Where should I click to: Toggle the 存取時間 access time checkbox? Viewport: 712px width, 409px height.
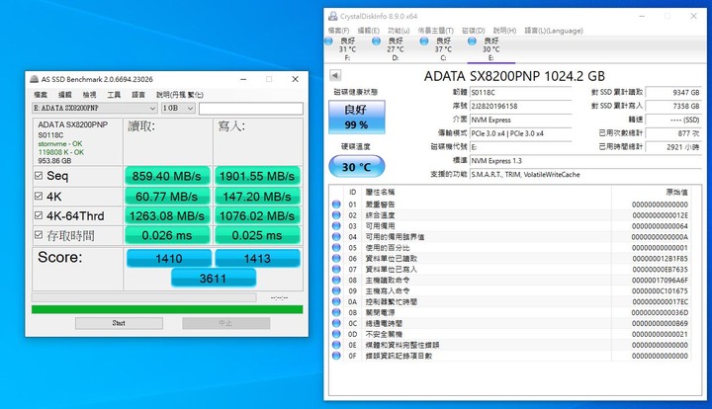click(39, 235)
